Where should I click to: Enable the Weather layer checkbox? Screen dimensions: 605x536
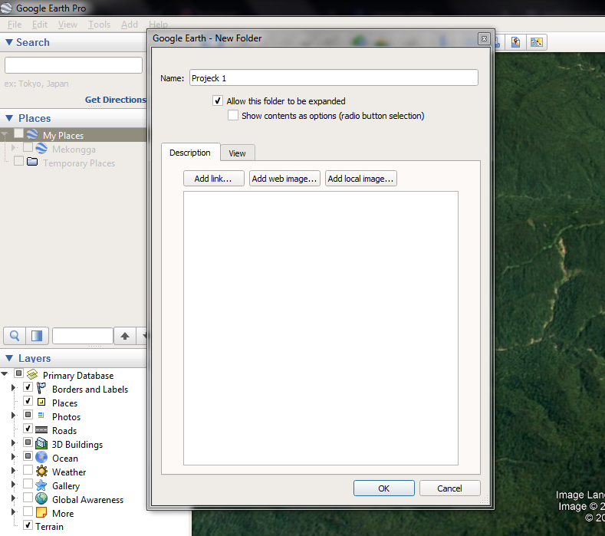tap(28, 470)
